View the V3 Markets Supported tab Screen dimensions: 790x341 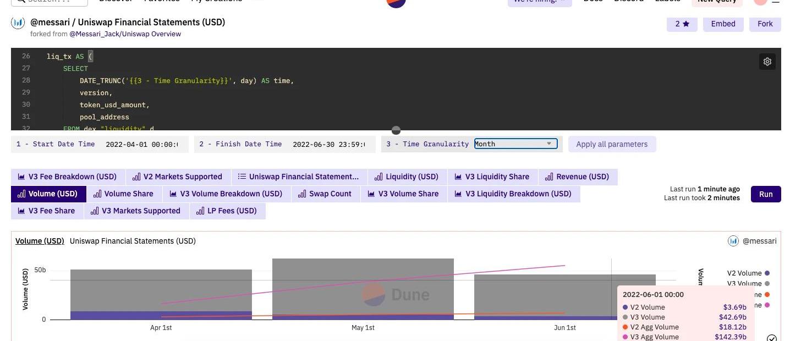[x=136, y=211]
